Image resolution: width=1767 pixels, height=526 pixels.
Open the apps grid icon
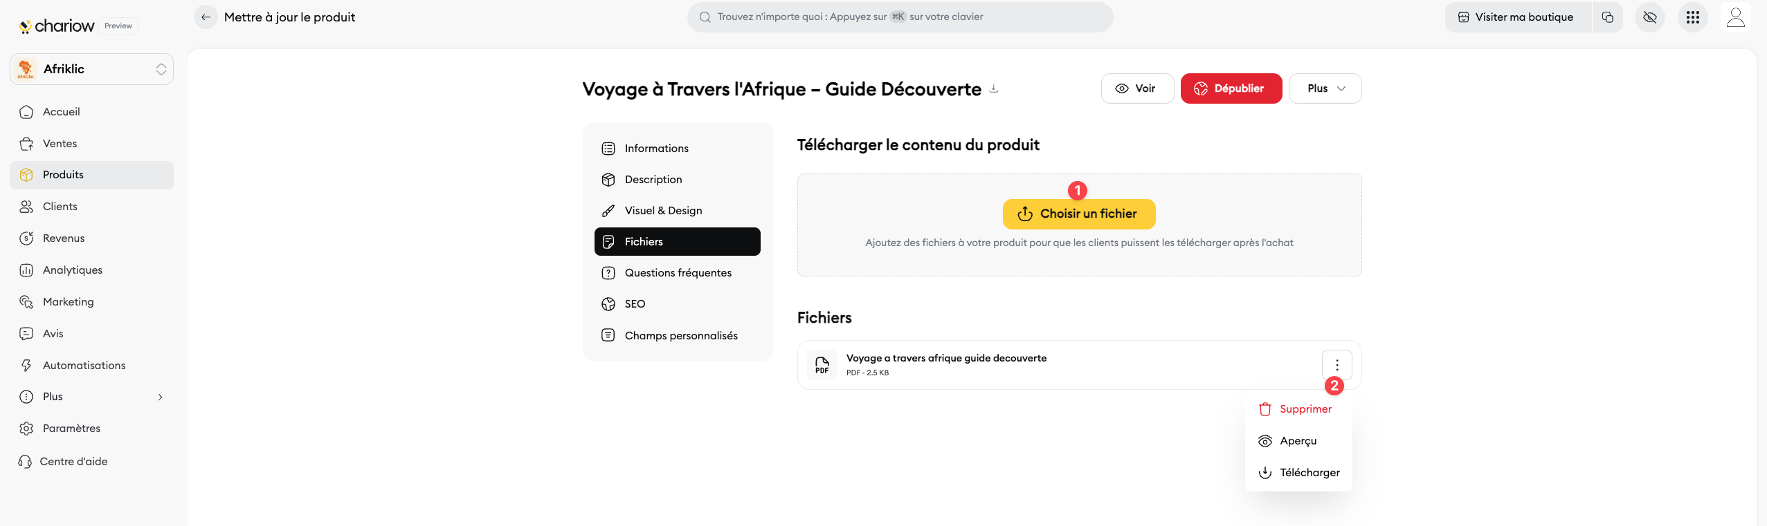(x=1692, y=17)
